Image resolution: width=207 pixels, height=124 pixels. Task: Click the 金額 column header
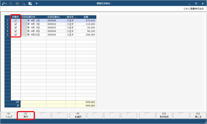[86, 17]
